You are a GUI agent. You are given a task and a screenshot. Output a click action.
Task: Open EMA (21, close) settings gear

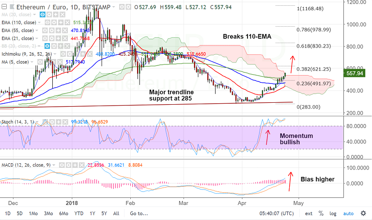(x=52, y=38)
